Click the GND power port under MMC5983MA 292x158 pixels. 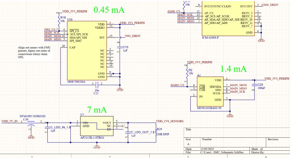(x=120, y=89)
